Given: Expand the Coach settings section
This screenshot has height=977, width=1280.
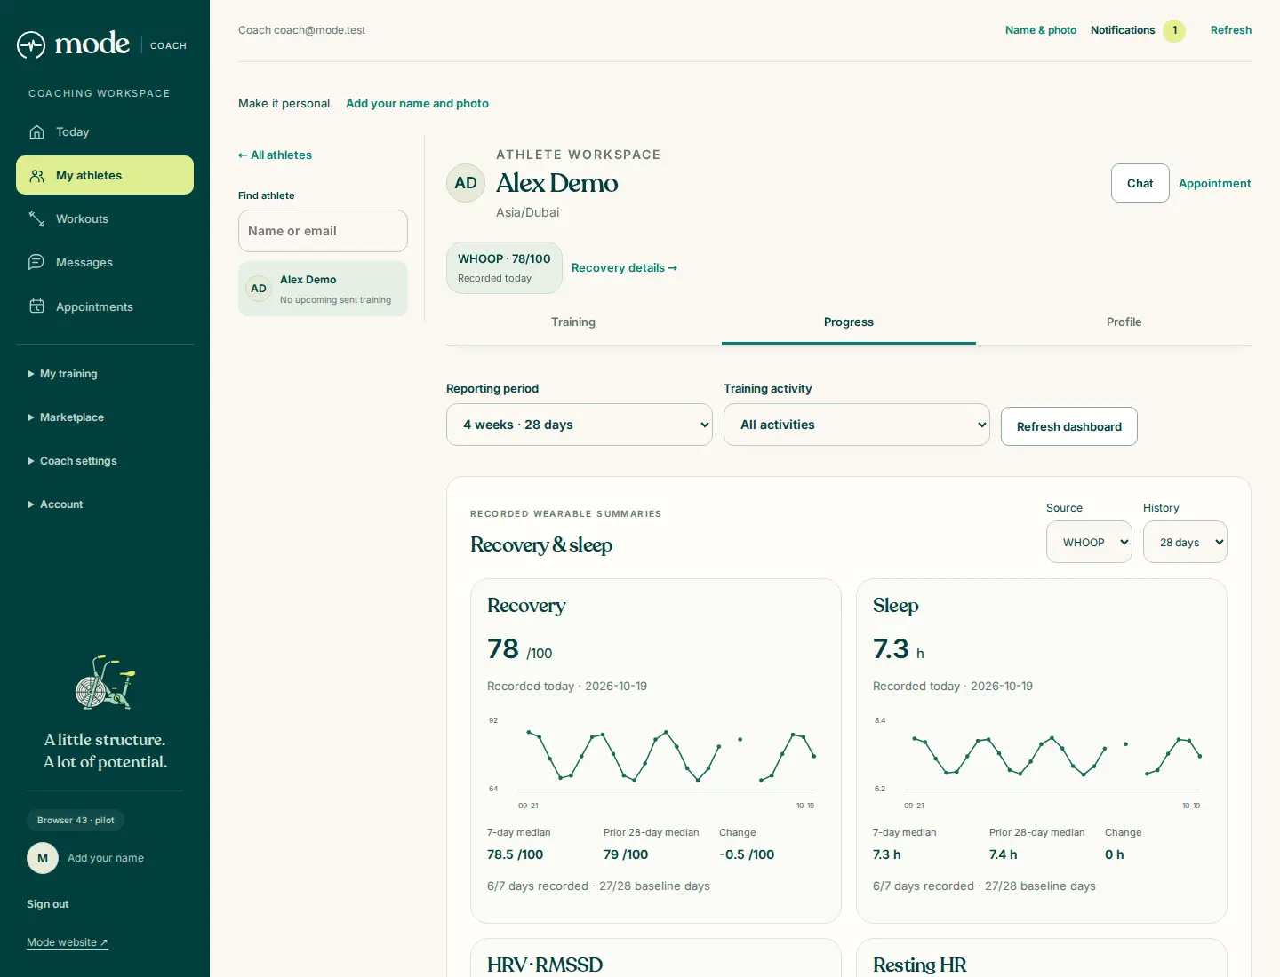Looking at the screenshot, I should [73, 461].
